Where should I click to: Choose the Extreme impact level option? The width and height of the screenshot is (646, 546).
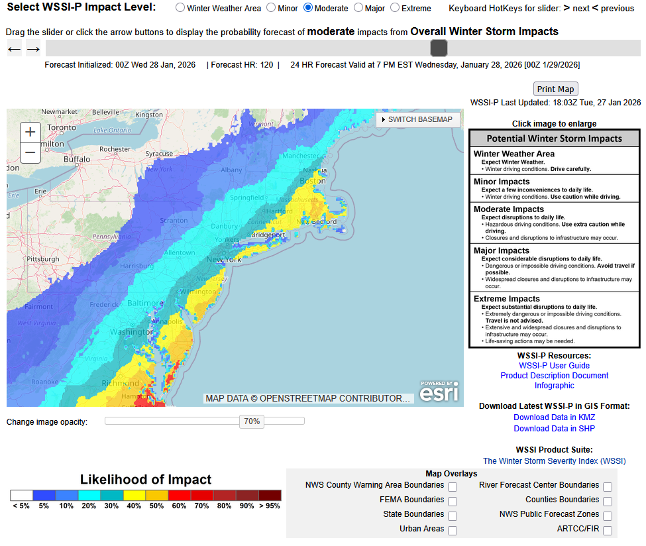(x=395, y=8)
